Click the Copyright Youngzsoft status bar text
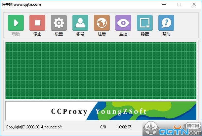Image resolution: width=202 pixels, height=136 pixels. (x=34, y=127)
